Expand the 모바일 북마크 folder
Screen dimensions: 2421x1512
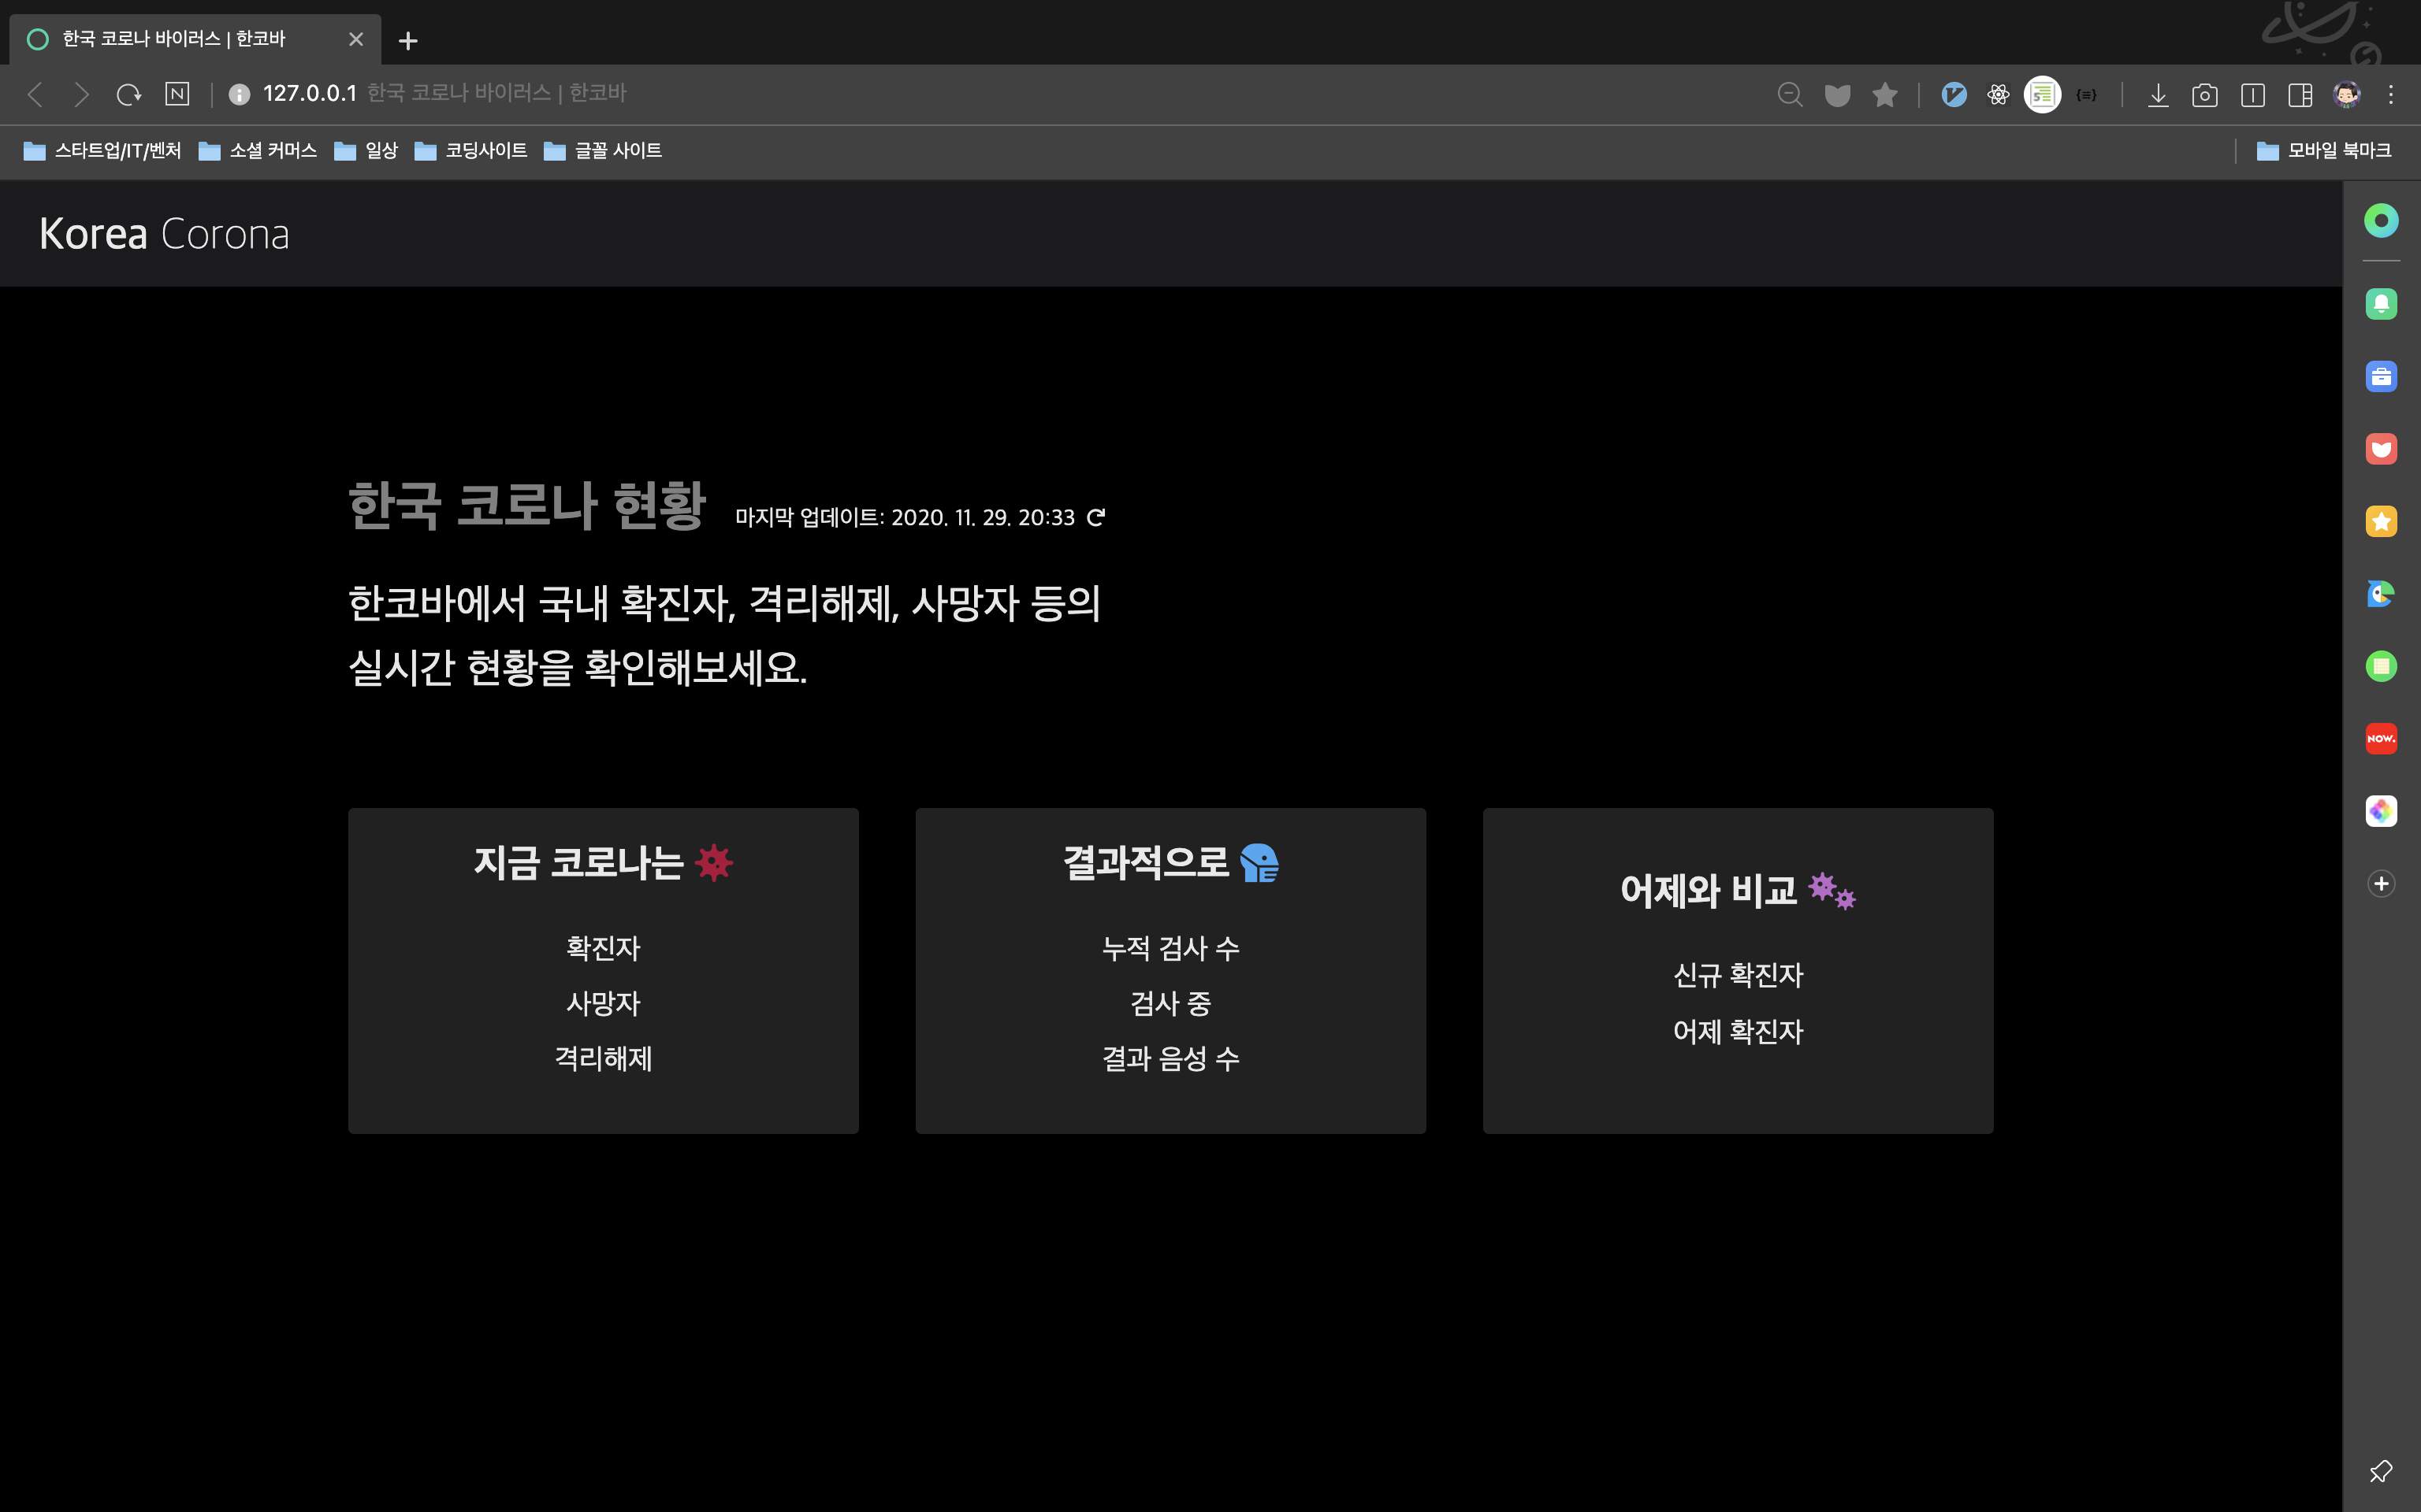click(2324, 151)
